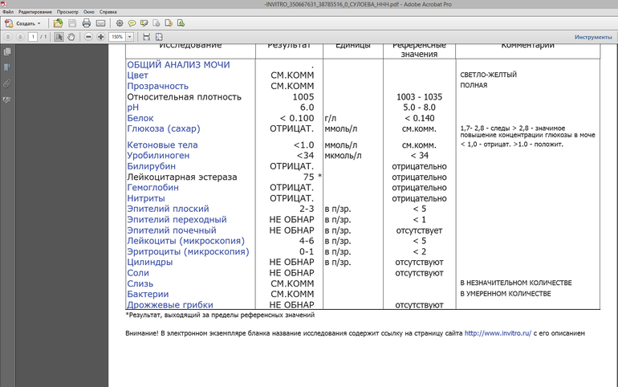
Task: Follow the Нитриты link
Action: coord(146,198)
